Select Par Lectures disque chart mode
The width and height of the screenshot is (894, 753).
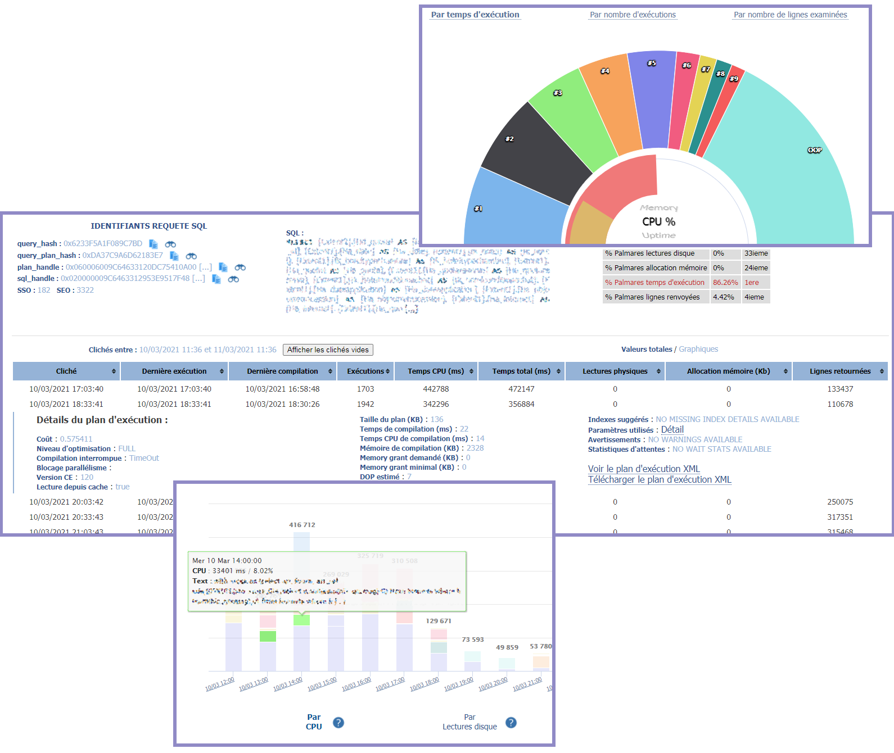[469, 722]
